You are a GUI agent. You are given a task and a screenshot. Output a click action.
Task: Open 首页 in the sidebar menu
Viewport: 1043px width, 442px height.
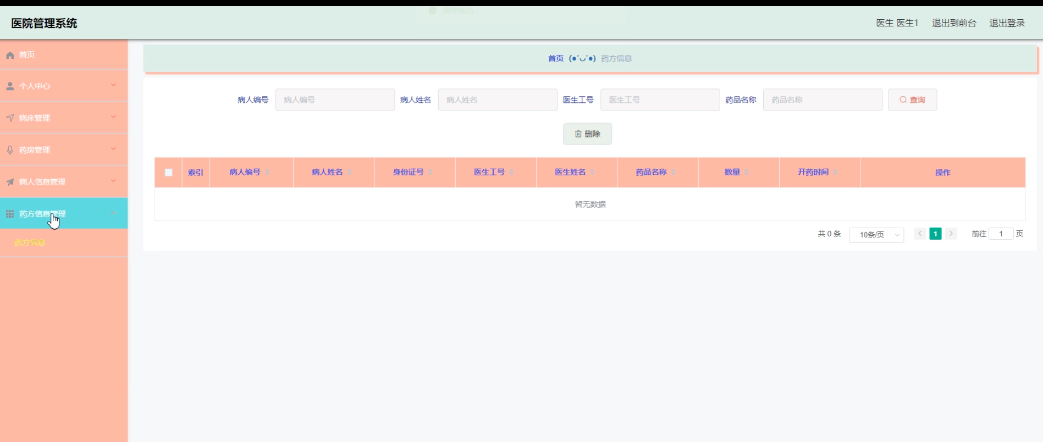64,54
